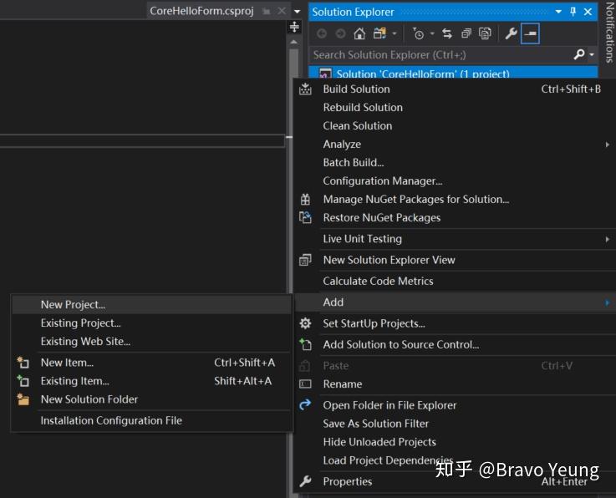Choose Clean Solution
Screen dimensions: 616x498
tap(455, 126)
